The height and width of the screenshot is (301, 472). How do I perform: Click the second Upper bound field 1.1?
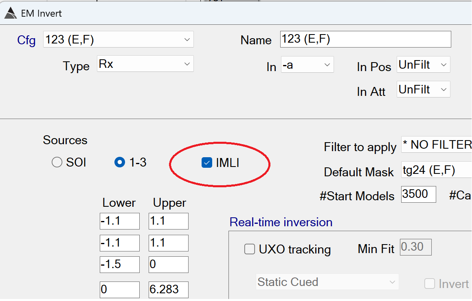tap(168, 243)
